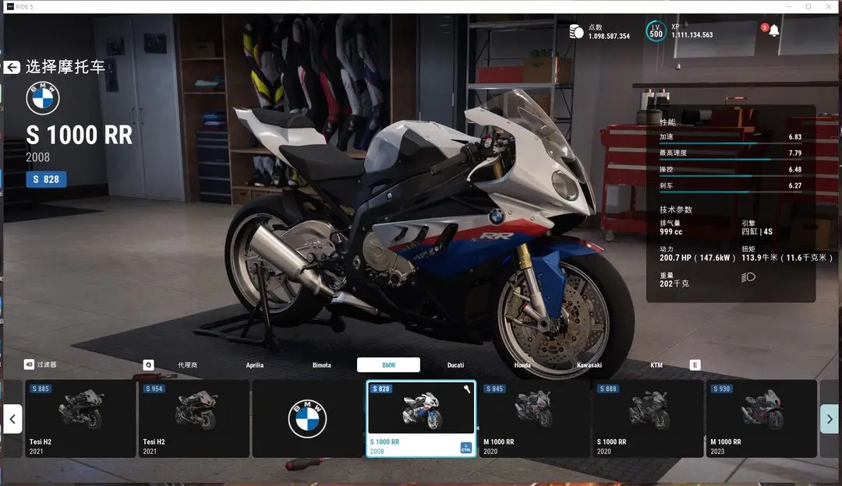The height and width of the screenshot is (486, 842).
Task: Click the 操控 performance bar
Action: (731, 176)
